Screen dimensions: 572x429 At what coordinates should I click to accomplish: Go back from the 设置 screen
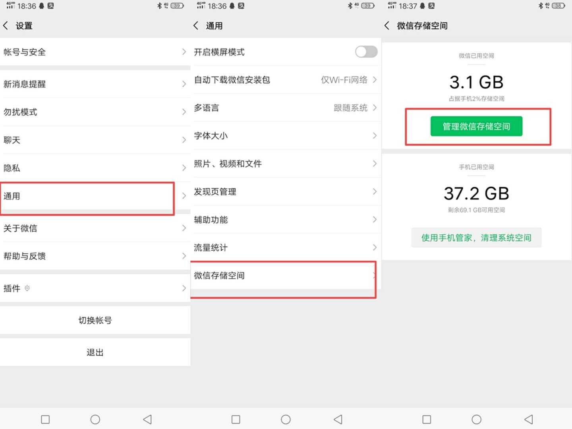pos(6,26)
